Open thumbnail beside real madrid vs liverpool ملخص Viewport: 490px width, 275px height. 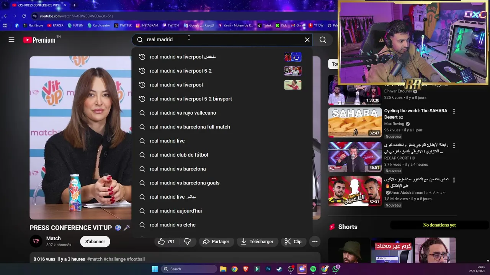pos(293,57)
